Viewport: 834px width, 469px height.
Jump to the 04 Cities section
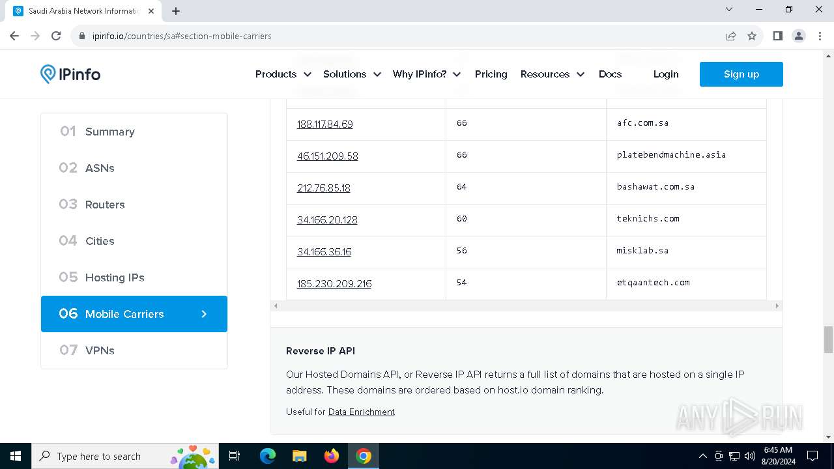click(134, 241)
